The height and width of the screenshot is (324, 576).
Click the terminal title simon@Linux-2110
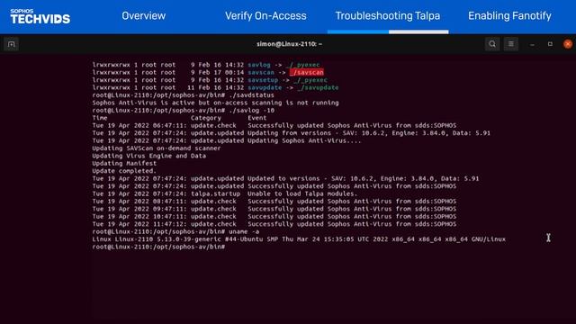tap(289, 44)
